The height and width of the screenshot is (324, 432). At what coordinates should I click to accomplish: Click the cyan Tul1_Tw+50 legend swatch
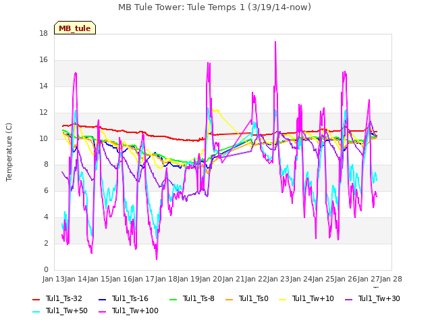[x=36, y=311]
